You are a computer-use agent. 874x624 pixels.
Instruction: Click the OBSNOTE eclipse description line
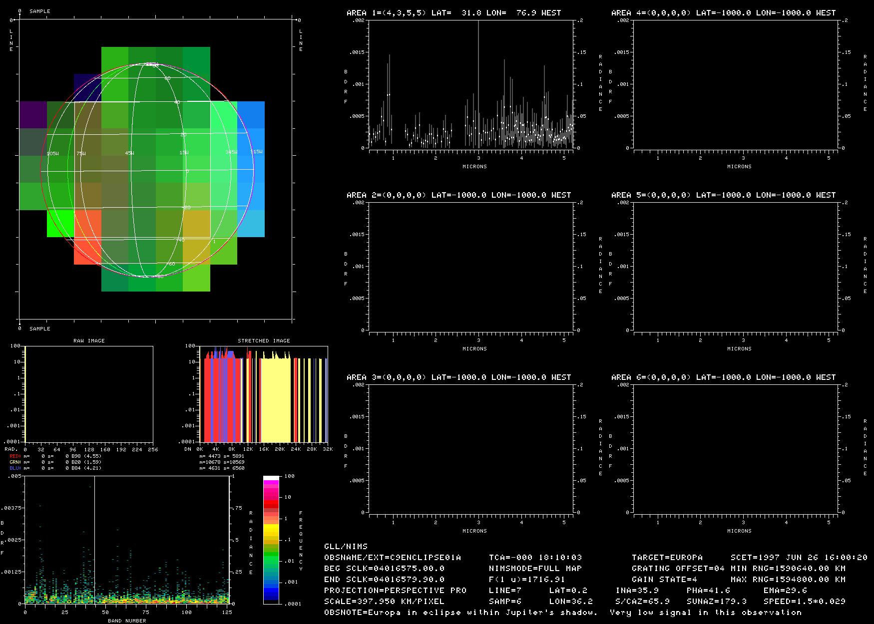562,613
